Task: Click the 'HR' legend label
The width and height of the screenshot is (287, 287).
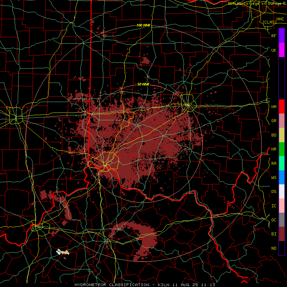Action: coord(274,149)
